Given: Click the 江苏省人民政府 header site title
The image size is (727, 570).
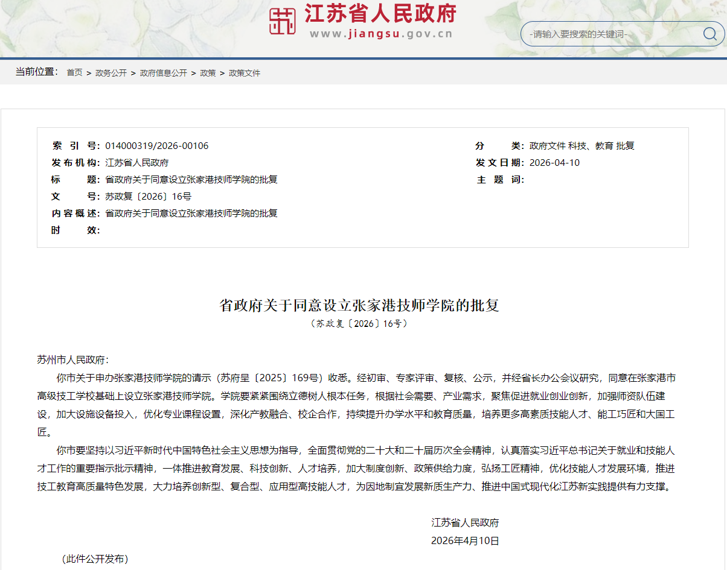Looking at the screenshot, I should tap(380, 14).
